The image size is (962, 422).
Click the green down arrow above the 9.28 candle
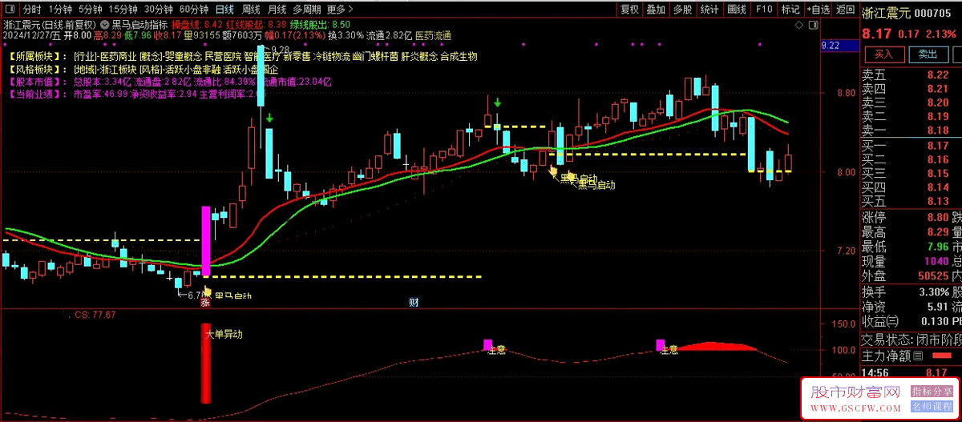click(269, 118)
